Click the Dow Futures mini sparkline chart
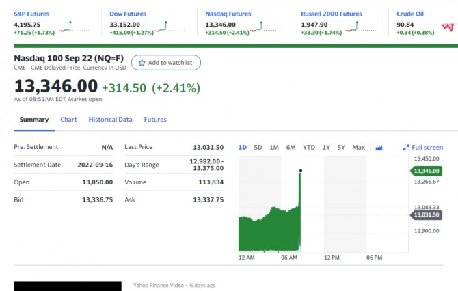The image size is (458, 291). coord(163,27)
